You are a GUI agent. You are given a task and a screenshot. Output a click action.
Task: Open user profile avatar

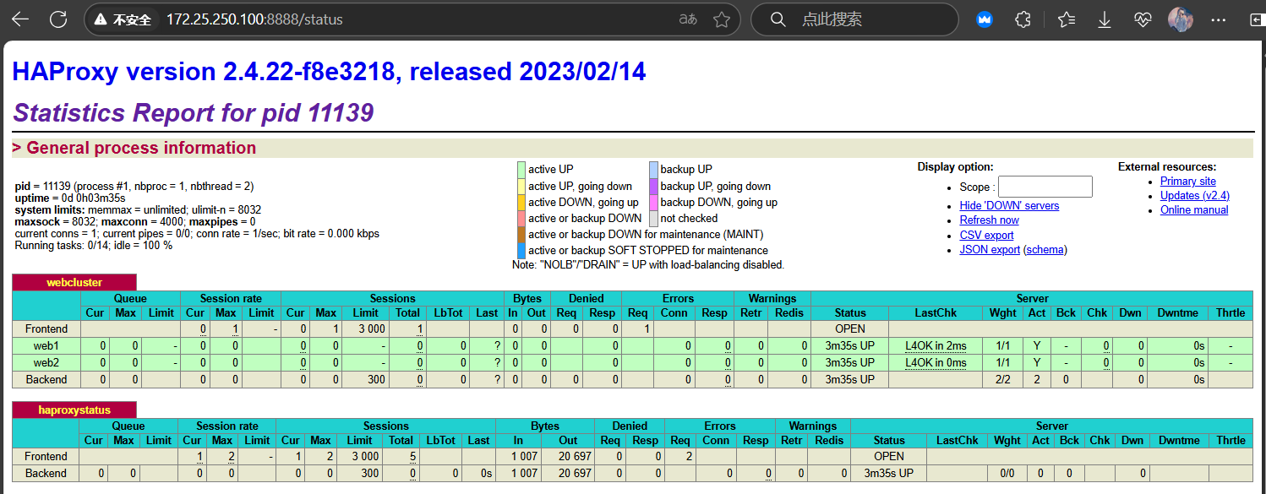(1180, 19)
